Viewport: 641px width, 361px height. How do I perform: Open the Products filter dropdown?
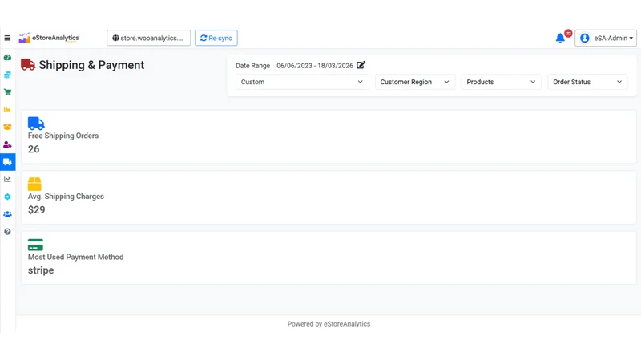click(502, 82)
